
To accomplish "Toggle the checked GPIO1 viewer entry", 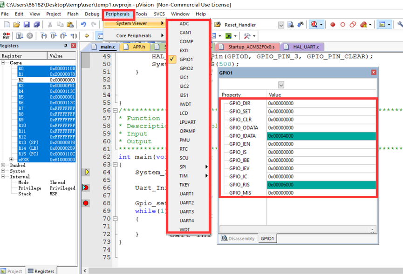I will (x=186, y=60).
